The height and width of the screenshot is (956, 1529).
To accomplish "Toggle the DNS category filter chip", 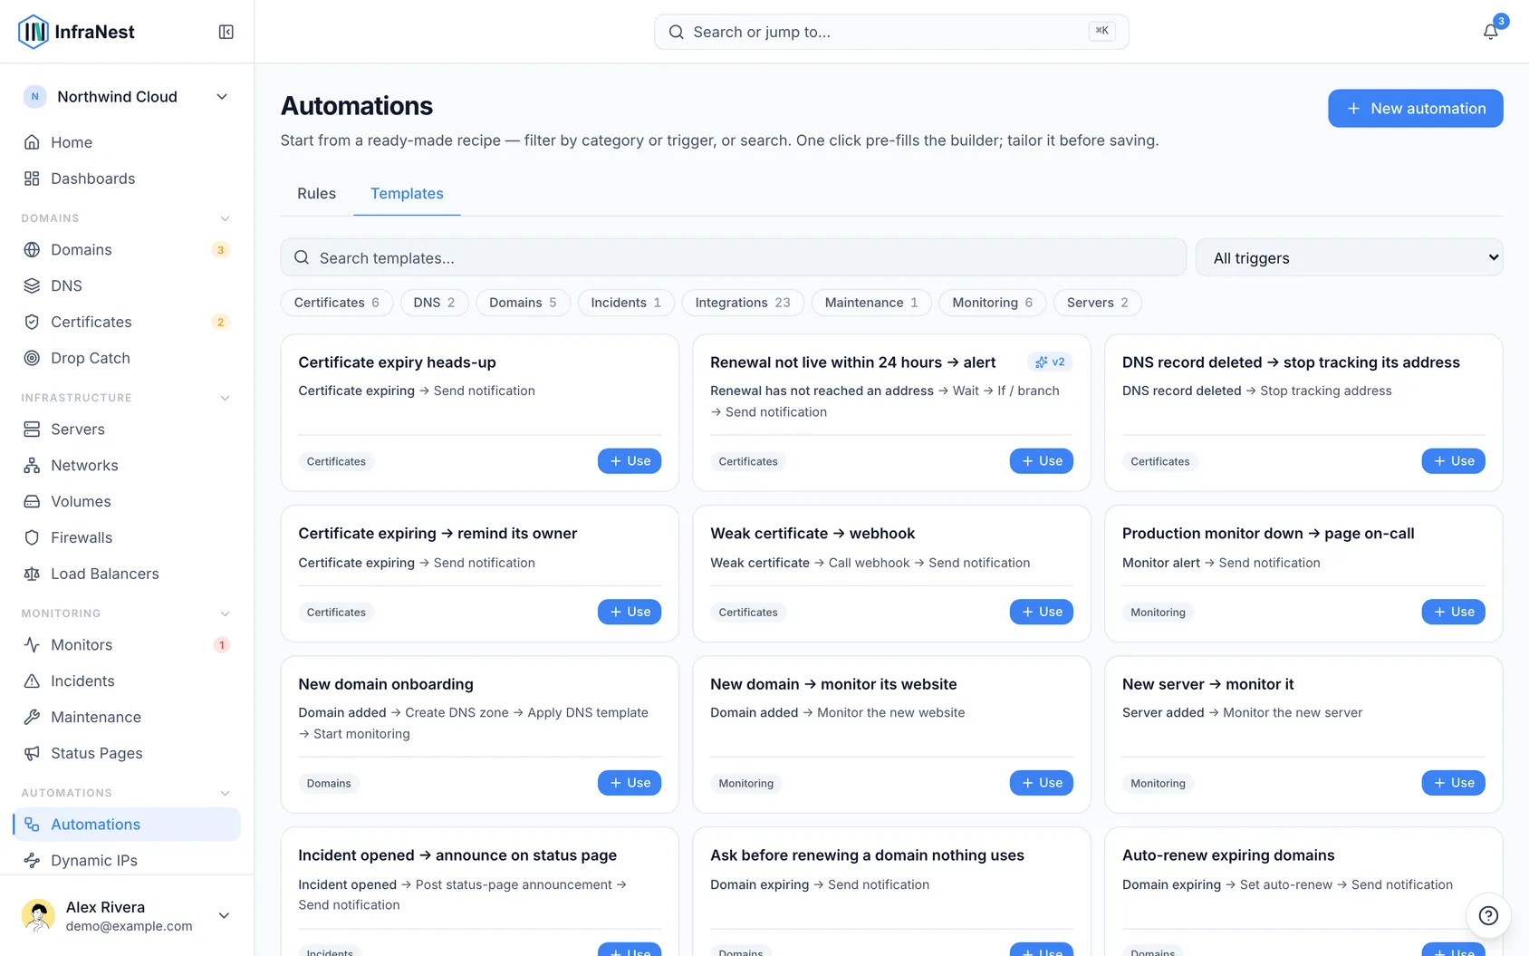I will [434, 303].
